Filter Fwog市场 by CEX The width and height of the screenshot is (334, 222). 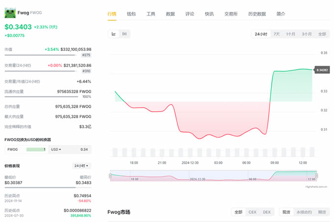252,212
